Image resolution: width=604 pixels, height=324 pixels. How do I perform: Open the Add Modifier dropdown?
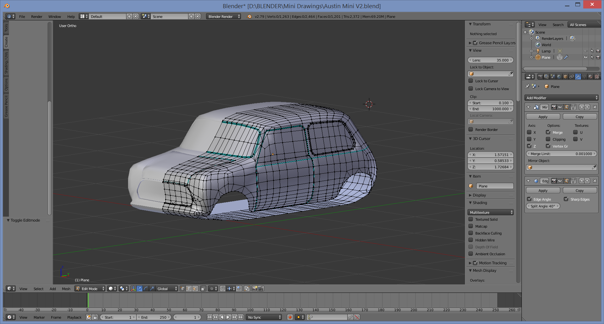(x=562, y=98)
